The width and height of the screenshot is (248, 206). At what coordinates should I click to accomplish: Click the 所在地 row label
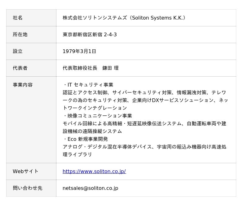coord(20,34)
